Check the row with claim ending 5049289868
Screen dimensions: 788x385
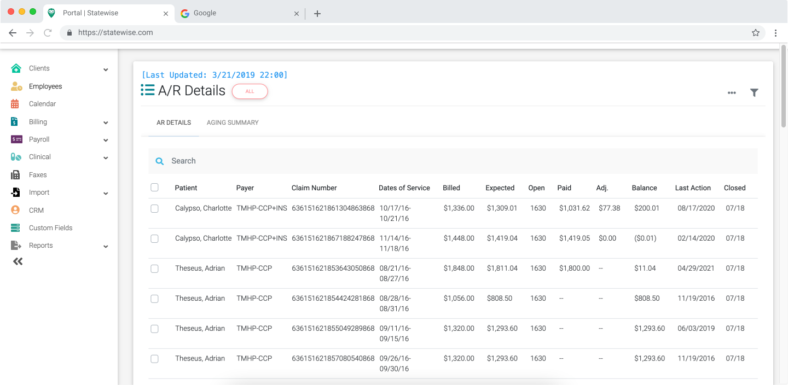point(154,329)
